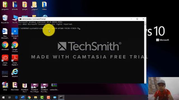Open the google folder on desktop
The width and height of the screenshot is (179, 100).
coord(25,6)
